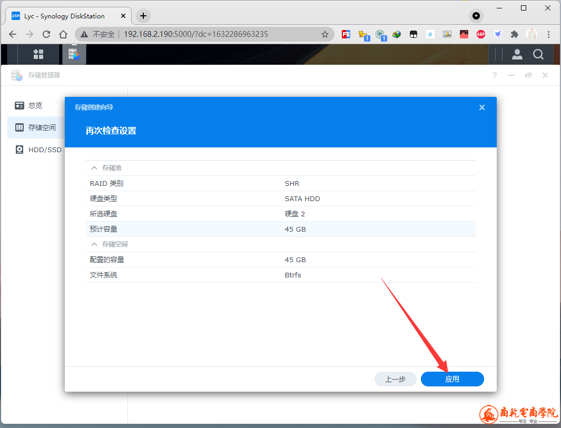Reload the page

(46, 34)
